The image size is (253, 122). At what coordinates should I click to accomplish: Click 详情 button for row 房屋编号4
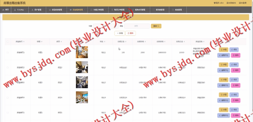223,95
